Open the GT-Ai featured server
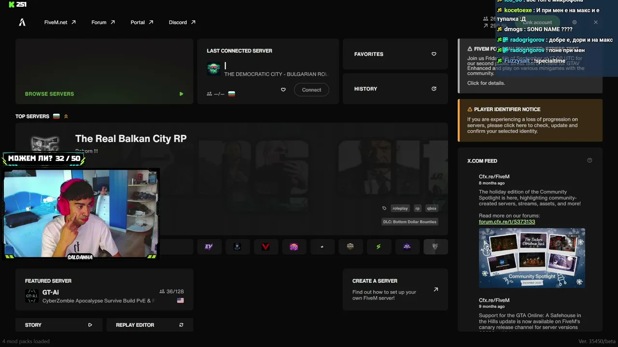Image resolution: width=618 pixels, height=347 pixels. click(x=104, y=289)
